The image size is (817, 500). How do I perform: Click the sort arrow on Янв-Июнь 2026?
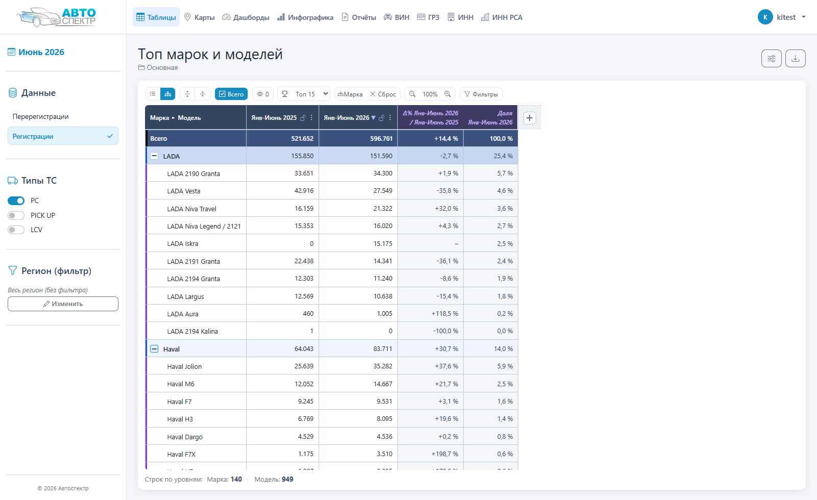373,118
